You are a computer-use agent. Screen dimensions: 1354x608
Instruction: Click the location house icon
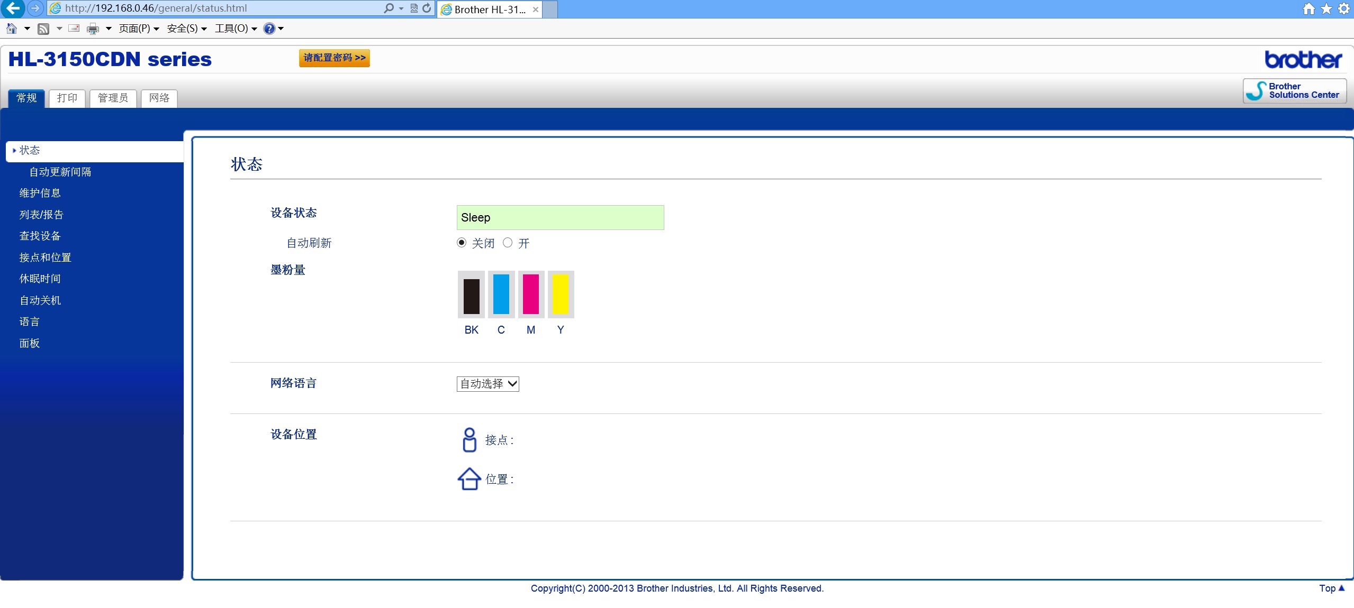[469, 479]
